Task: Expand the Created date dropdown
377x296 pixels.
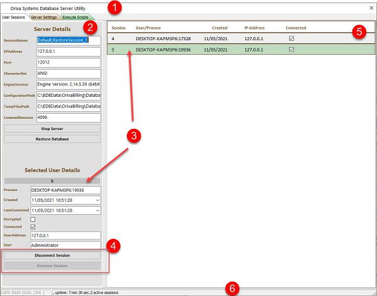Action: click(97, 200)
